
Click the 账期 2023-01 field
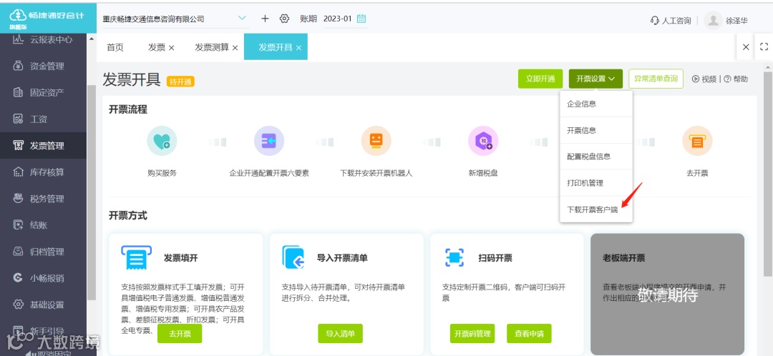click(x=345, y=19)
